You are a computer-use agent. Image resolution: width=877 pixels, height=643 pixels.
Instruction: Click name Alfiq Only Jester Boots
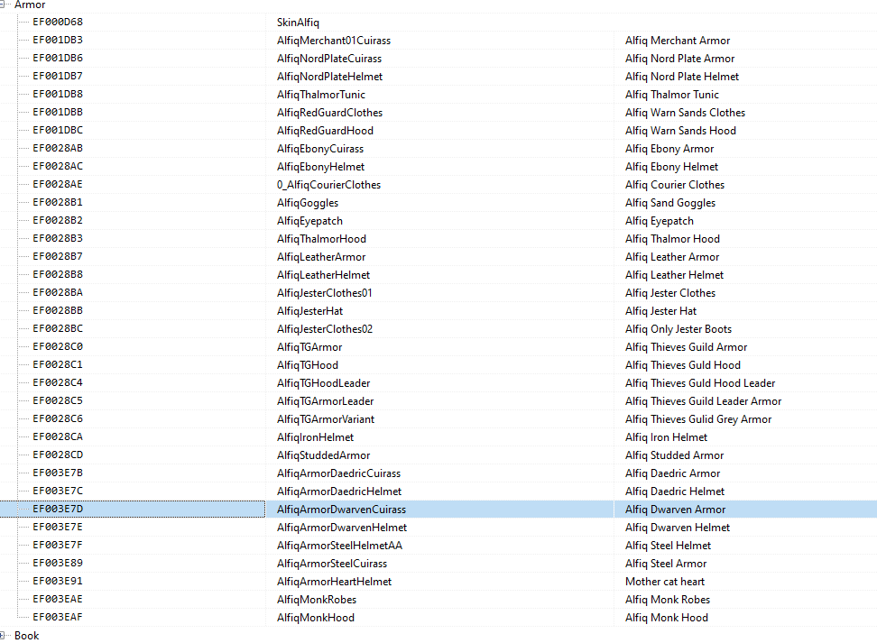(679, 329)
